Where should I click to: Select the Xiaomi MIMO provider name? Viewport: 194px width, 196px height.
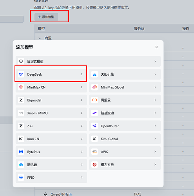37,113
